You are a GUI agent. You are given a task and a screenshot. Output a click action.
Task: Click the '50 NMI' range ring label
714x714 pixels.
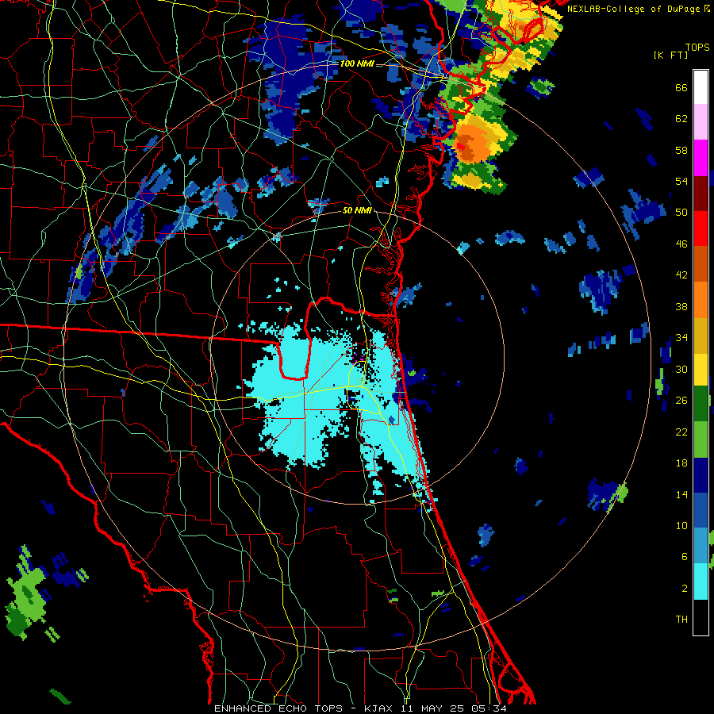[x=357, y=211]
